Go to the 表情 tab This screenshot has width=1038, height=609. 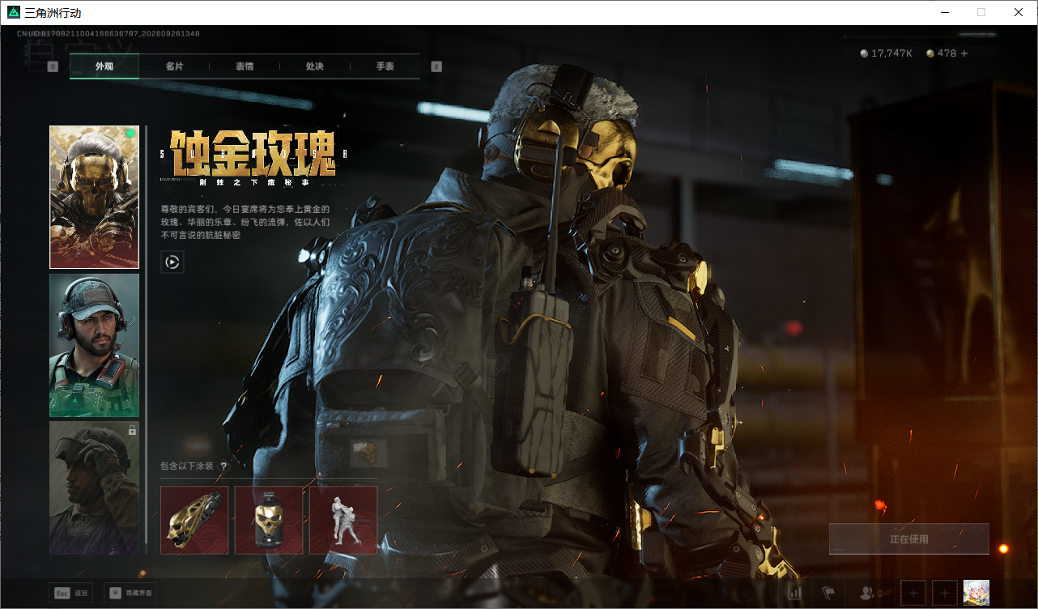tap(245, 66)
